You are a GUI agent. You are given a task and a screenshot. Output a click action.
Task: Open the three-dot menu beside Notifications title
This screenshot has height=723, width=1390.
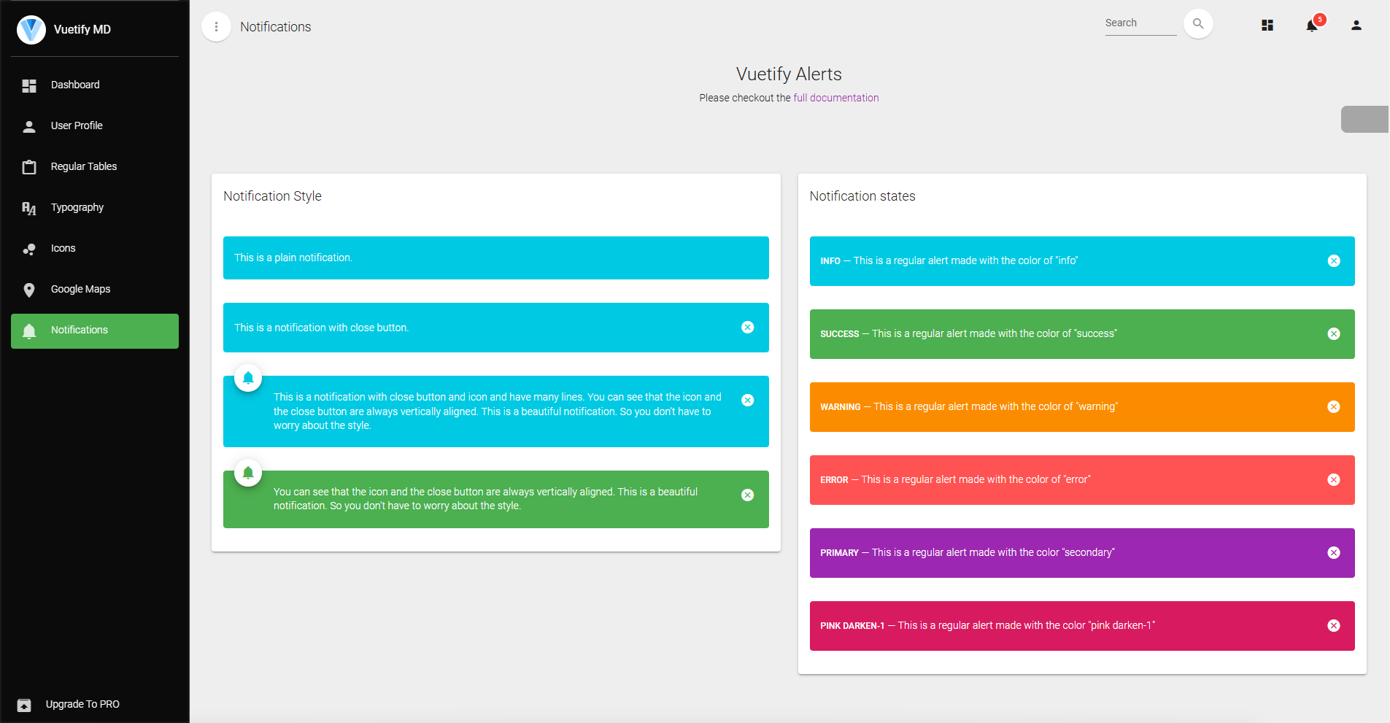pyautogui.click(x=216, y=27)
